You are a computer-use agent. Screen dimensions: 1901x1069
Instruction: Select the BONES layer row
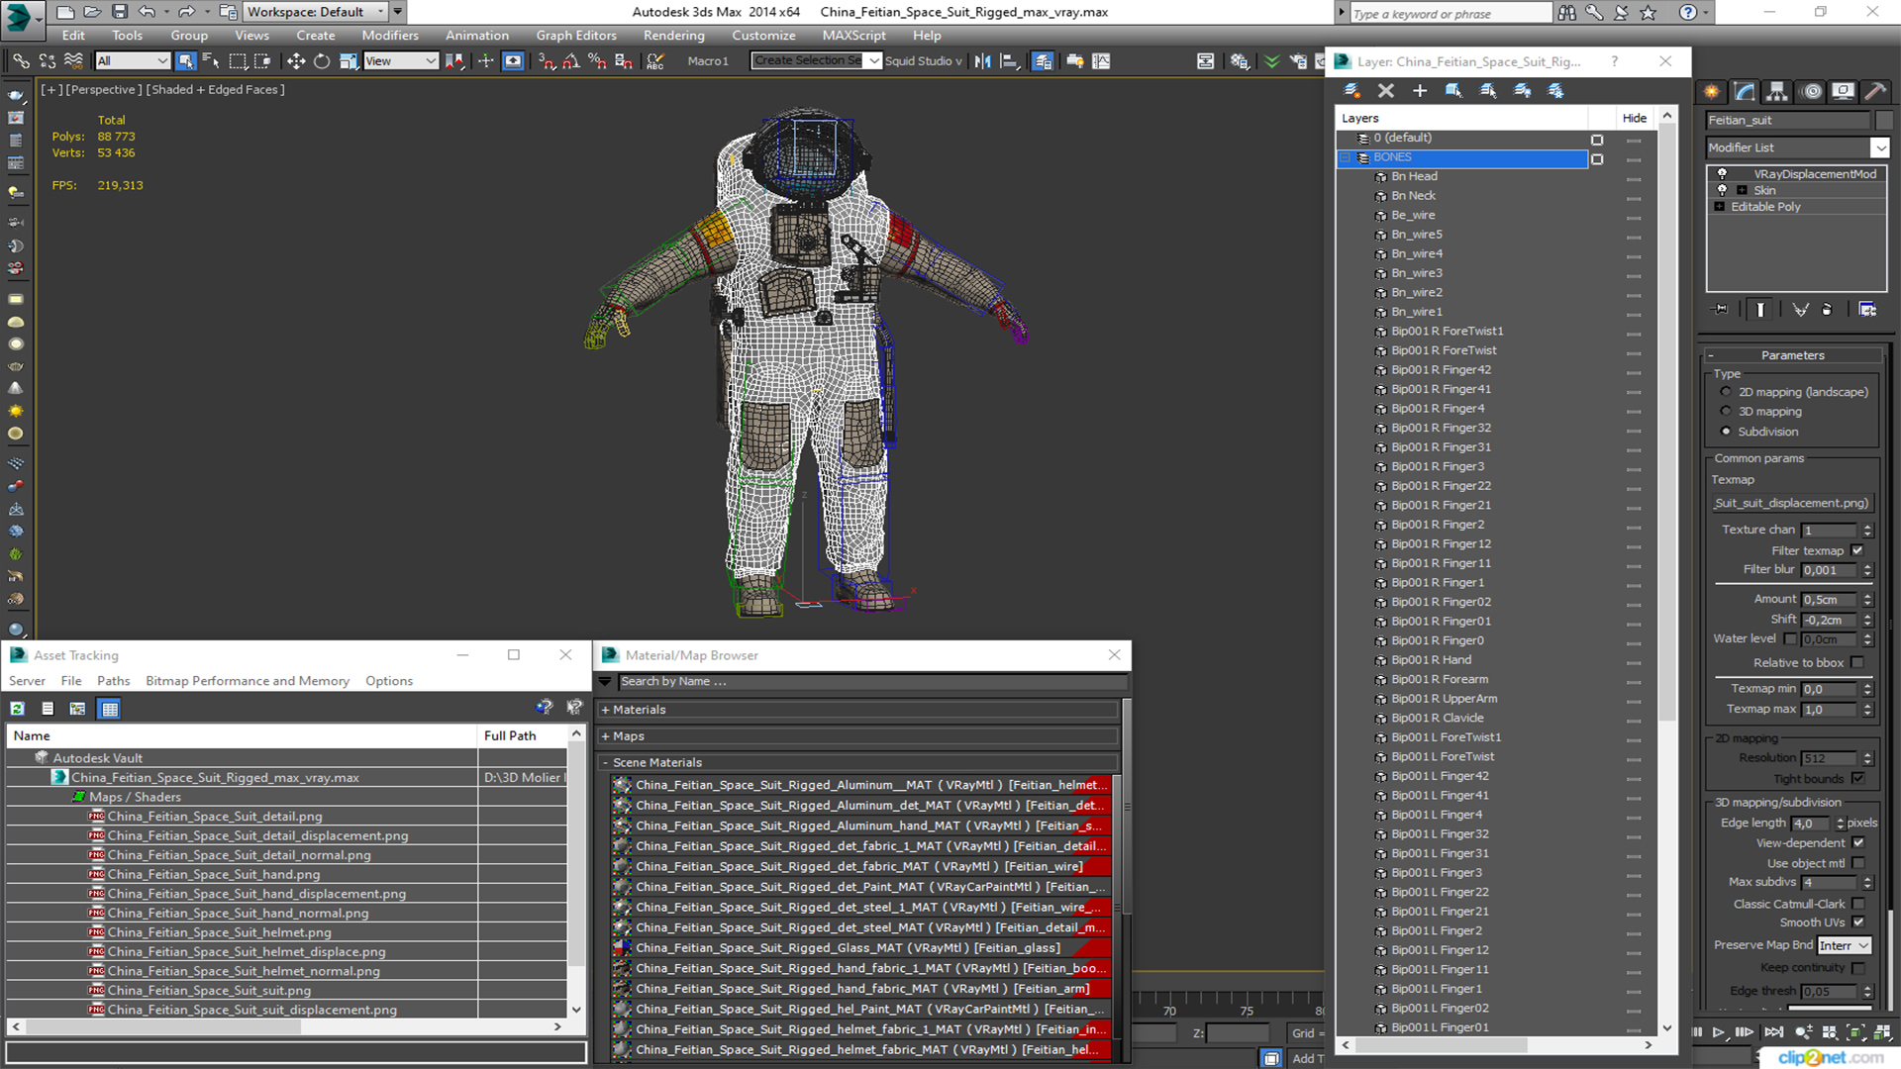(1462, 157)
